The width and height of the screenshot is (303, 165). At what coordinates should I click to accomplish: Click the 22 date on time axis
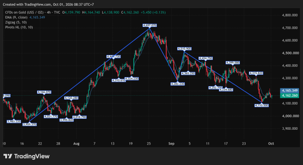[40, 144]
